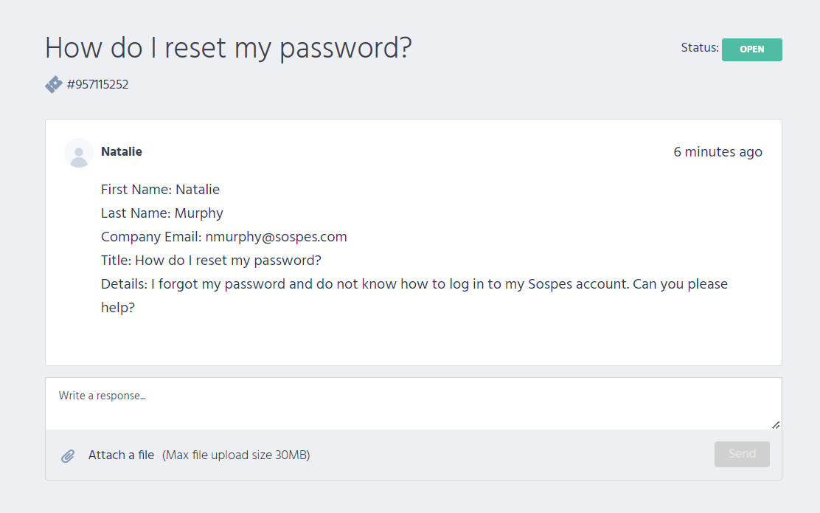This screenshot has width=820, height=513.
Task: Click the Details paragraph text
Action: (414, 296)
